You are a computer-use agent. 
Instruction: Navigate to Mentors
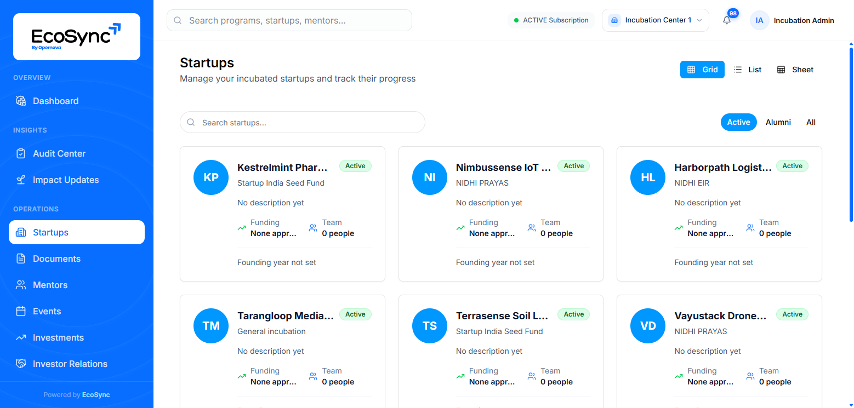click(77, 285)
